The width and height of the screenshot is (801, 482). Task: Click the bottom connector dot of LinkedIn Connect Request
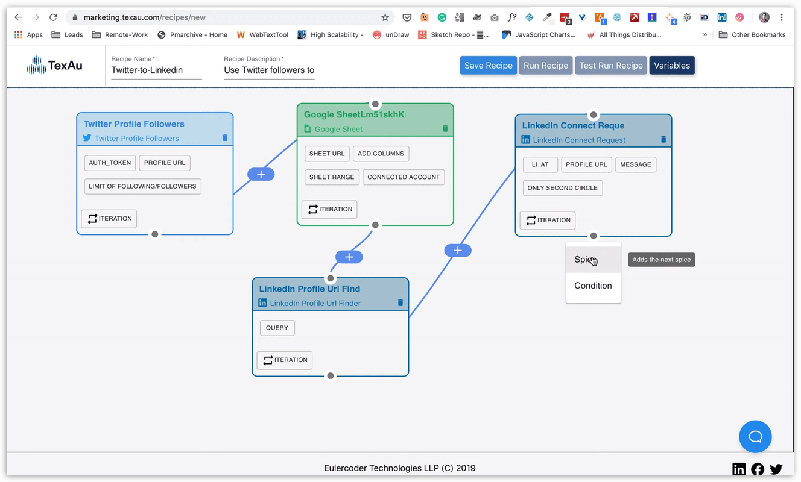pyautogui.click(x=594, y=236)
